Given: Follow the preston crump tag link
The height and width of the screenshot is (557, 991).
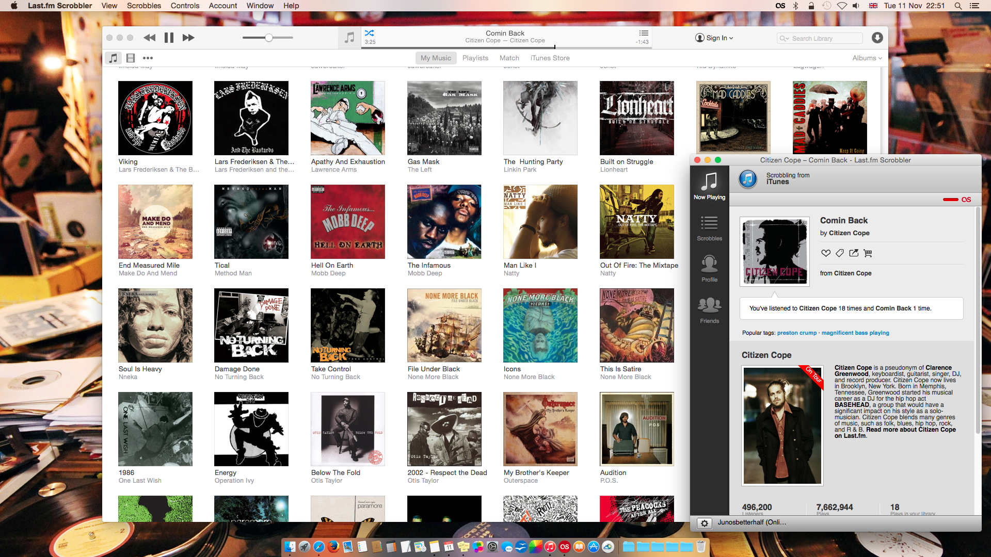Looking at the screenshot, I should [797, 333].
